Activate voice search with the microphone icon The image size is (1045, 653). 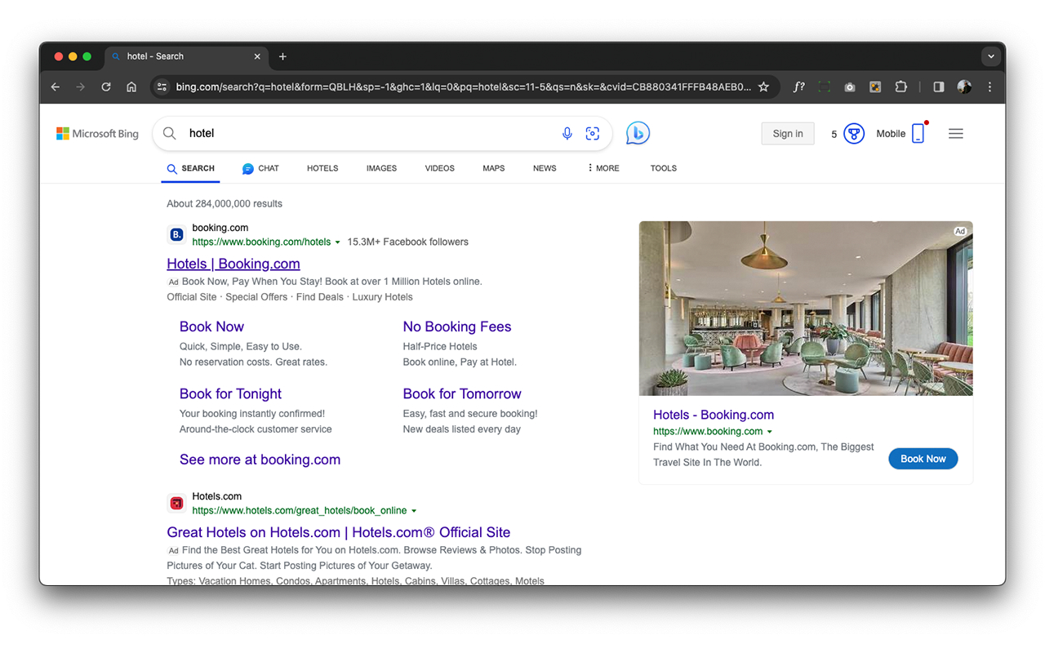[x=567, y=133]
